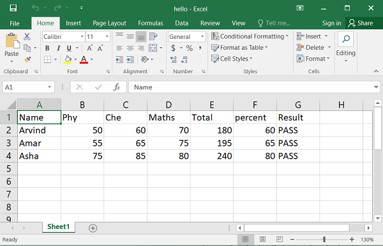Redo the last action

coord(57,8)
